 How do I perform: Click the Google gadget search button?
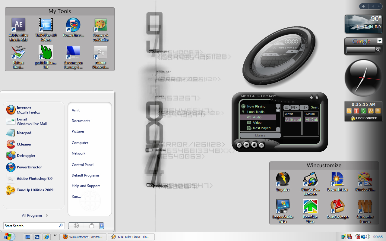[378, 50]
